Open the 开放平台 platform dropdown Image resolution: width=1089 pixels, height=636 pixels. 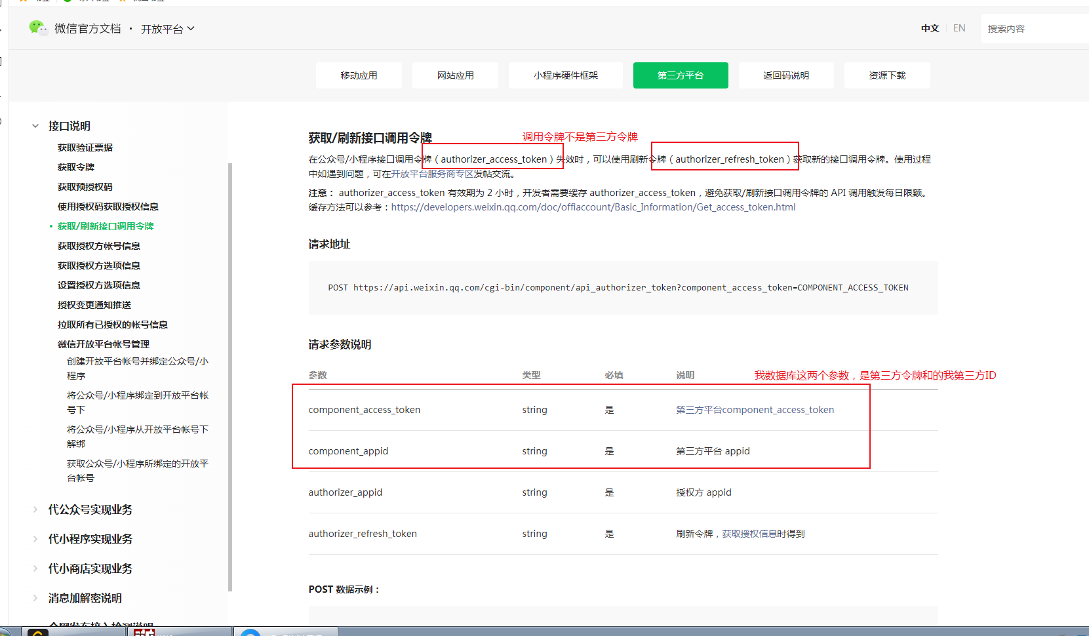pos(168,29)
